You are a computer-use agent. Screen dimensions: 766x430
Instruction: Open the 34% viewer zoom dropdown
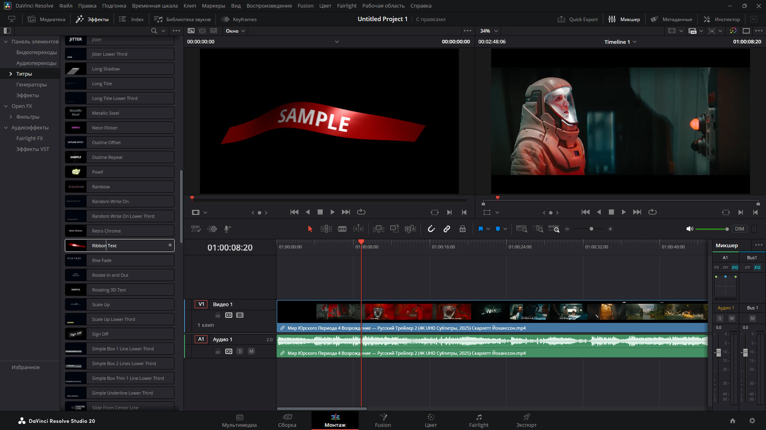point(489,31)
